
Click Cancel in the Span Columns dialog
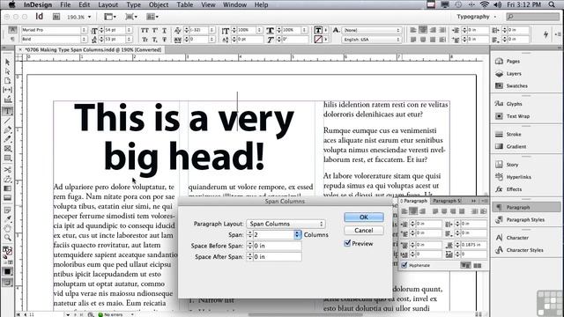(x=364, y=230)
